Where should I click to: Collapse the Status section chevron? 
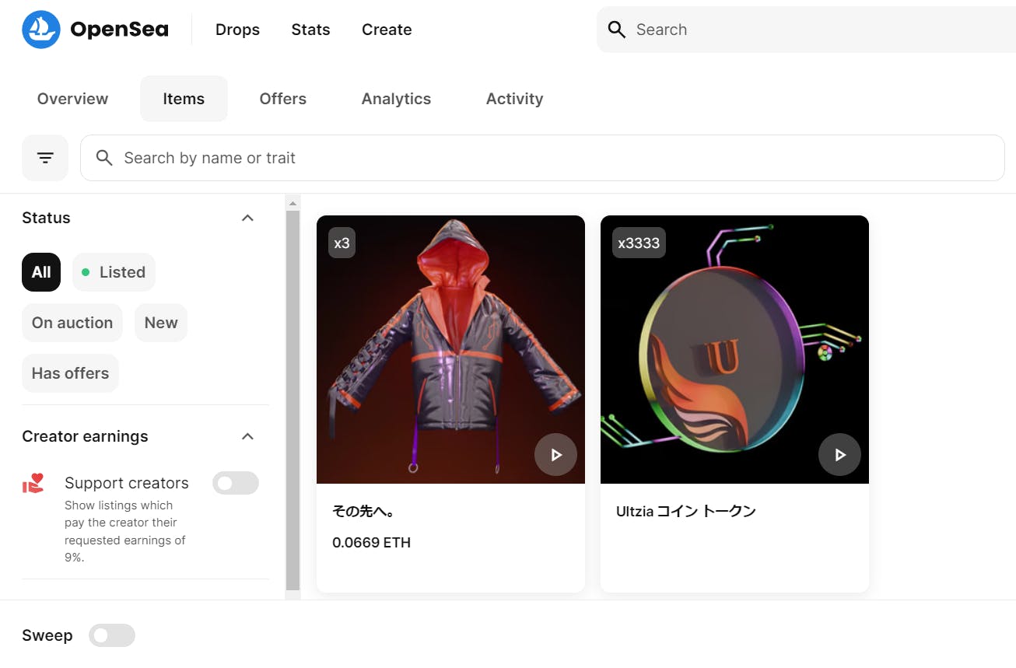click(x=247, y=218)
